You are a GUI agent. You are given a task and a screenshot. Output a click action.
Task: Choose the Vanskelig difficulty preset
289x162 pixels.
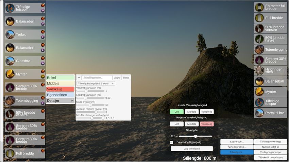[60, 89]
